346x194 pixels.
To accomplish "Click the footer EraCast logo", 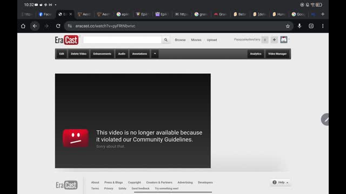I will coord(66,185).
